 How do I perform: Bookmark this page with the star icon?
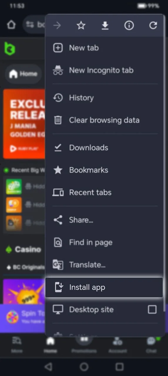pos(81,26)
